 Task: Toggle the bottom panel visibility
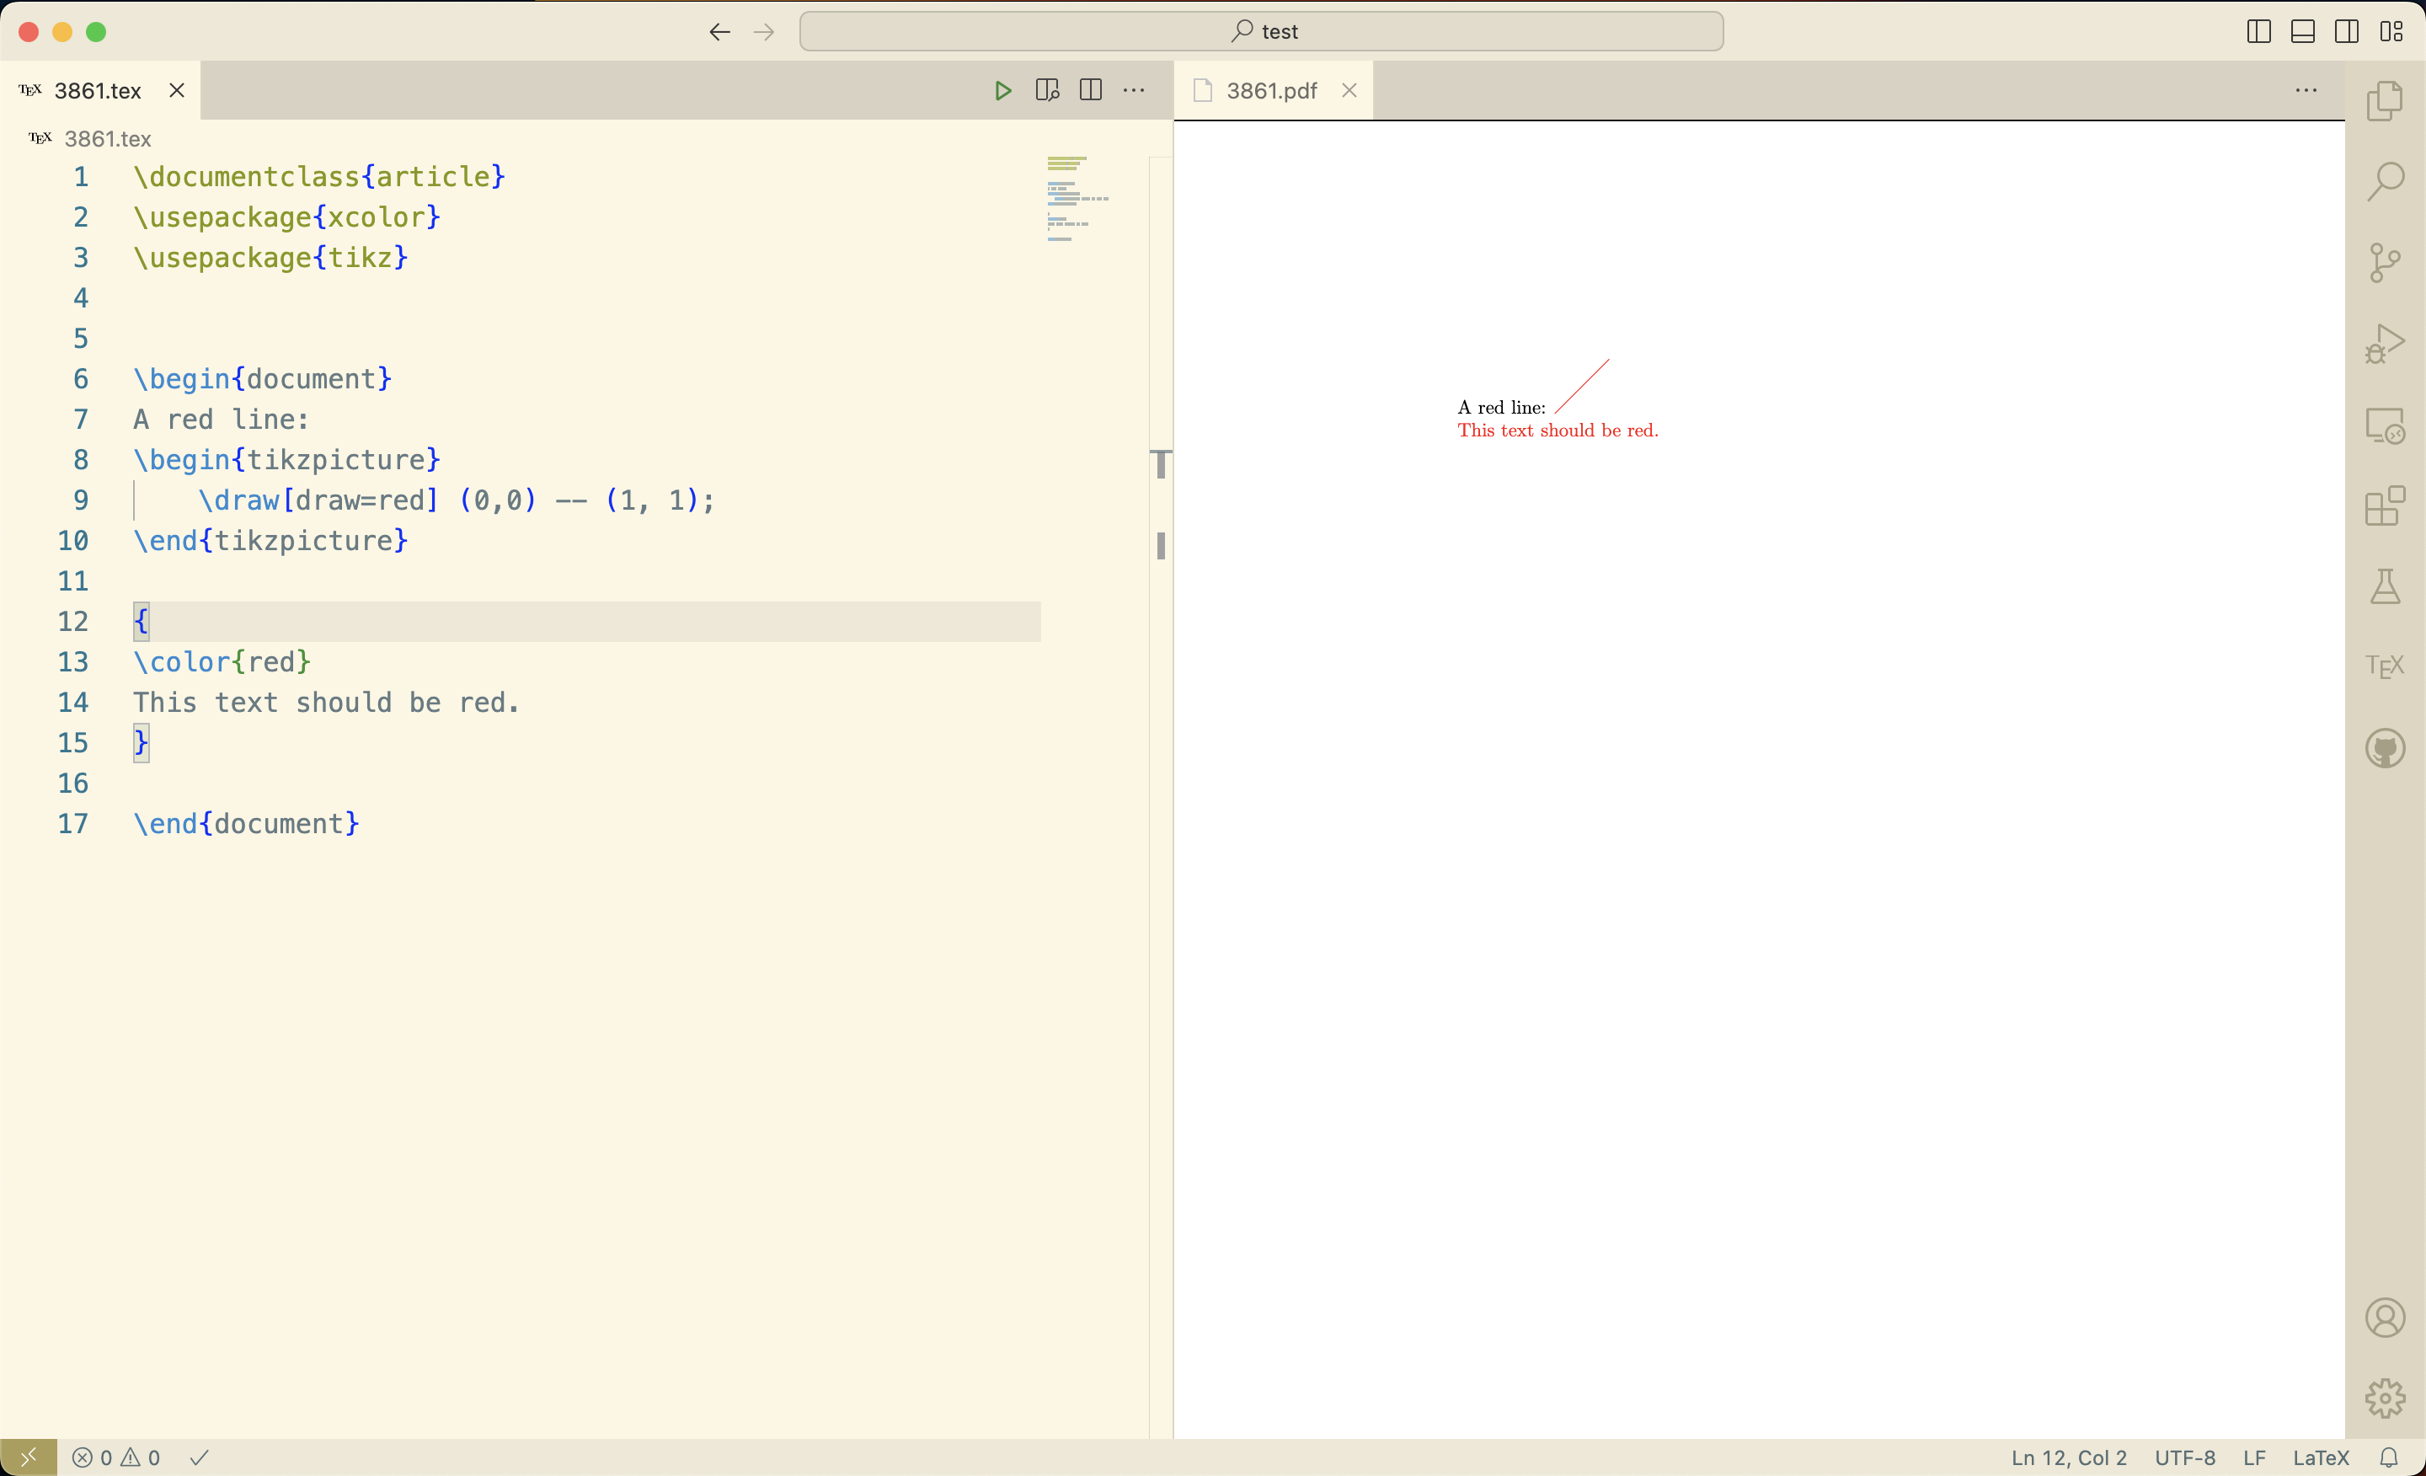point(2302,30)
